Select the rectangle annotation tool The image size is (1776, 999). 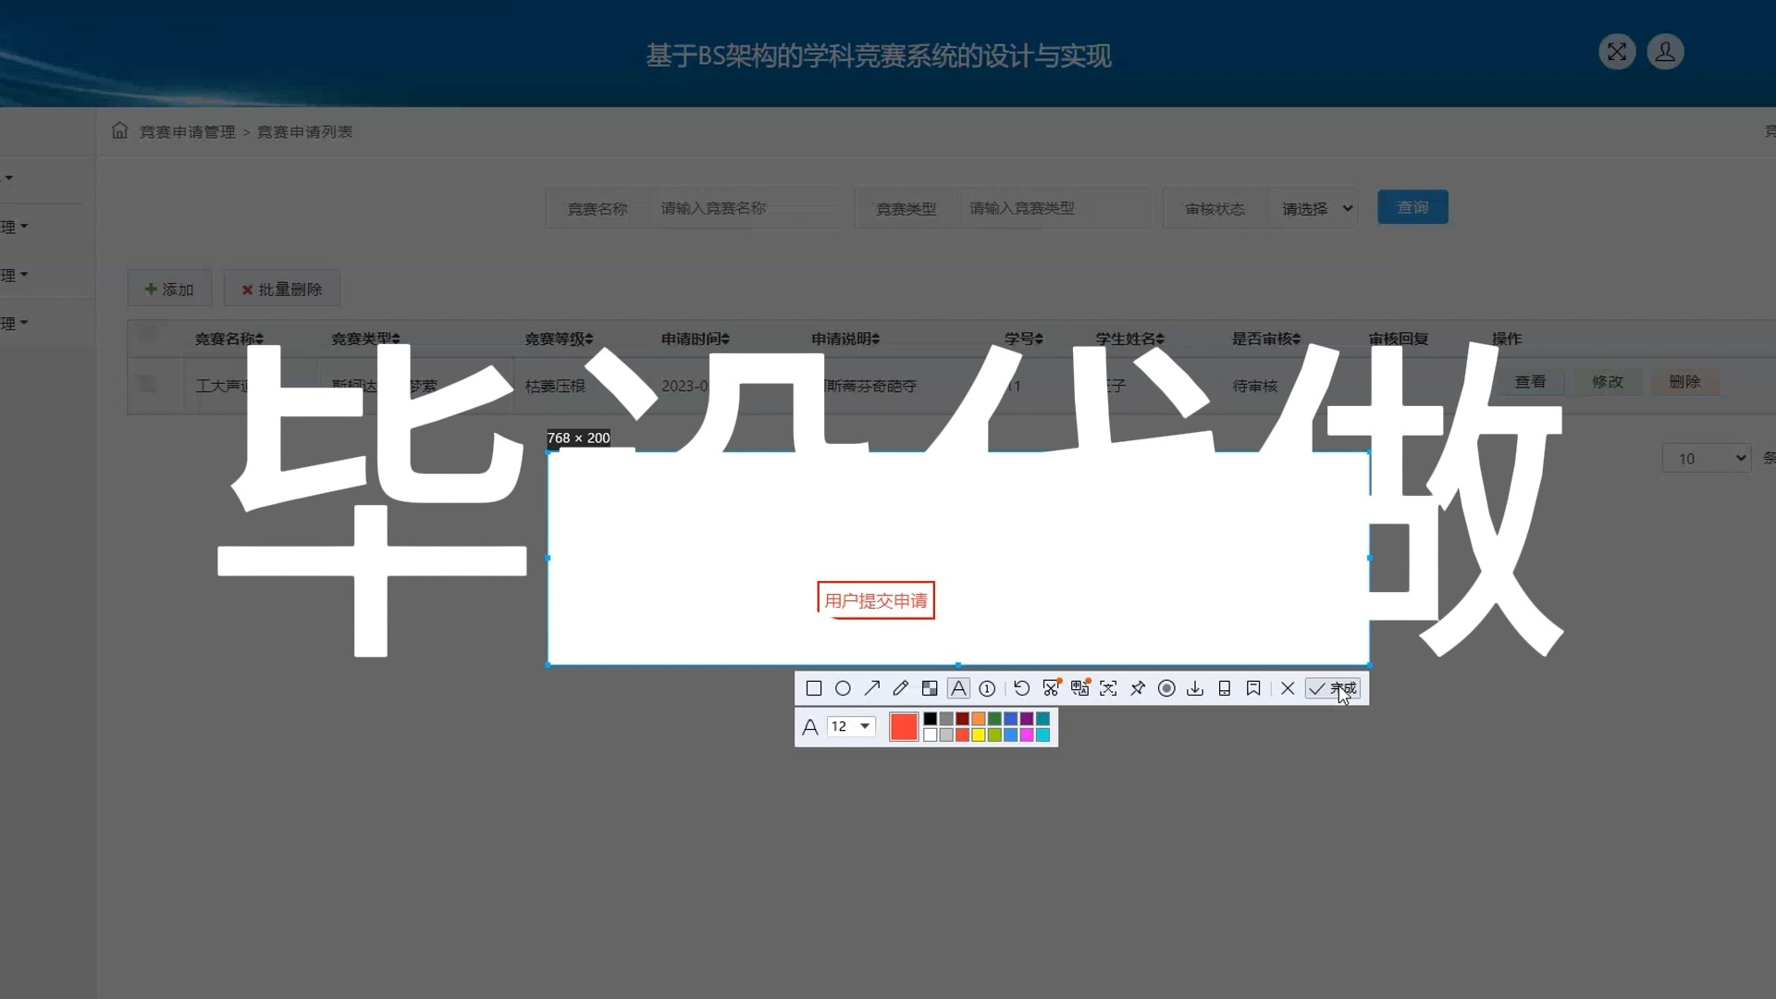814,688
